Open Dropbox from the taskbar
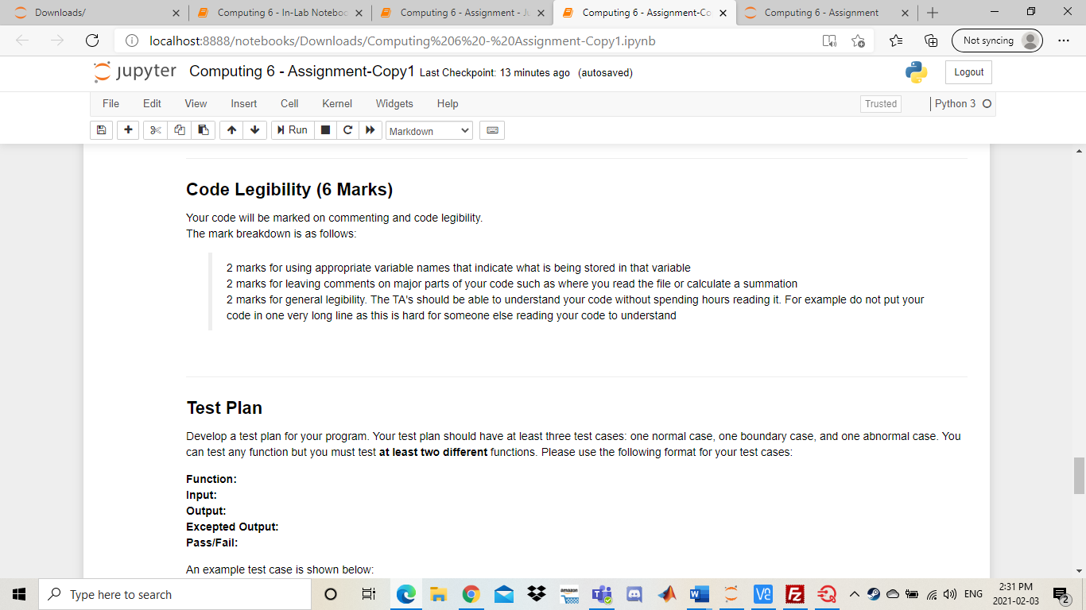The image size is (1086, 610). coord(537,594)
